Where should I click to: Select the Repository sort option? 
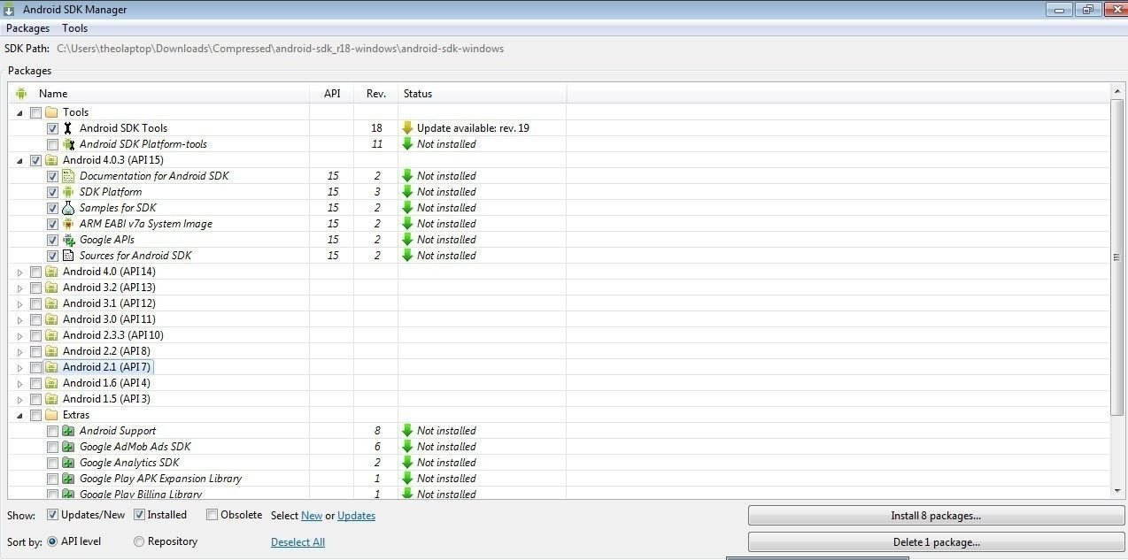139,541
